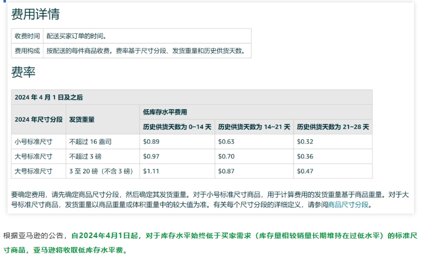Click the 发货重量 column header
The width and height of the screenshot is (423, 263).
click(103, 119)
